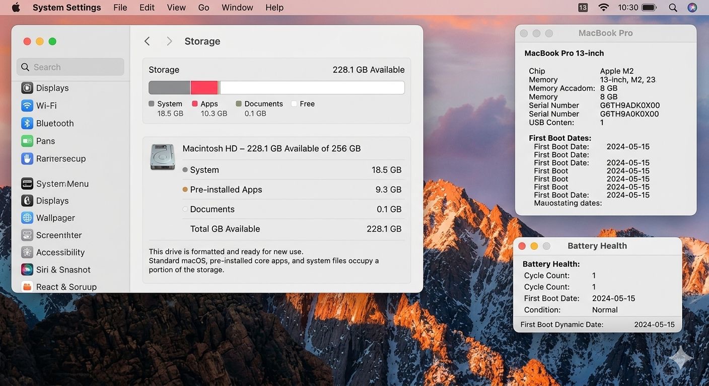Click the gray System segment of storage bar

click(169, 87)
